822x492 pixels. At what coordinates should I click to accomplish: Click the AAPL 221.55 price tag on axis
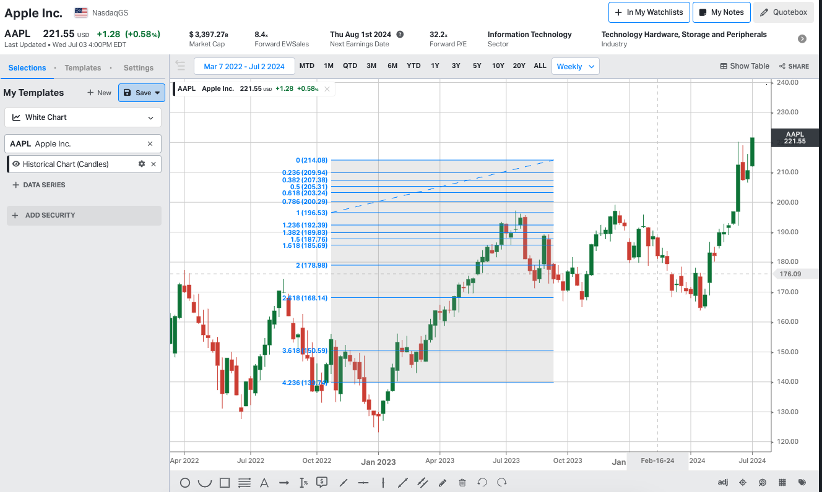[795, 137]
